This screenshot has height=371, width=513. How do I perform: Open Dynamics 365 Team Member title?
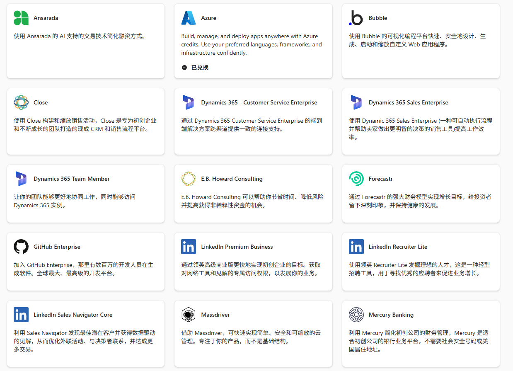pyautogui.click(x=72, y=179)
